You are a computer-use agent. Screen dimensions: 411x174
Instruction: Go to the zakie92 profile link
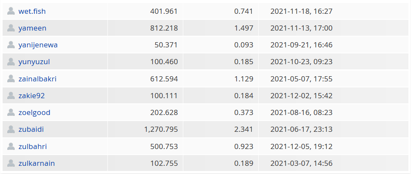[31, 96]
